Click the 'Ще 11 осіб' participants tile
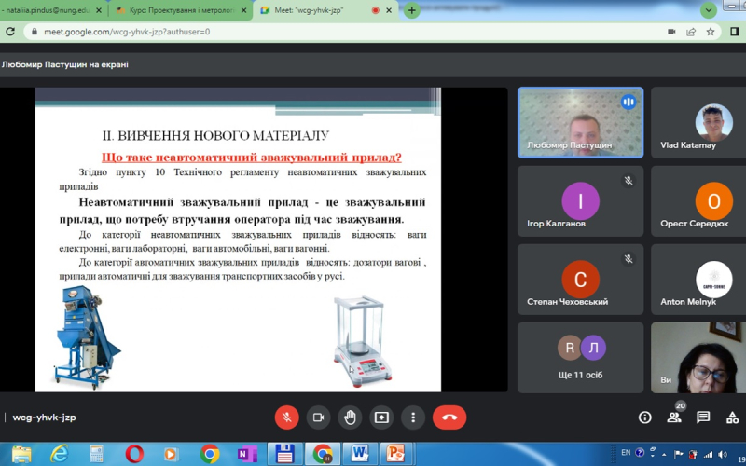Screen dimensions: 746x466 pos(580,357)
